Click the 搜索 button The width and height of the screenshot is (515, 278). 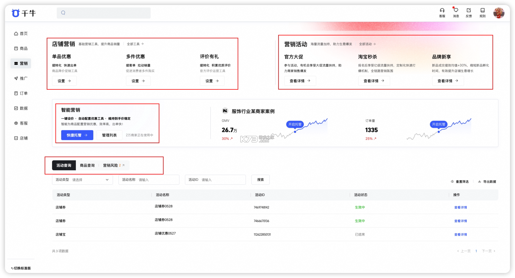pos(261,180)
